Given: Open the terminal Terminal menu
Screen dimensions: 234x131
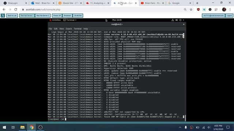Looking at the screenshot, I should 78,29.
